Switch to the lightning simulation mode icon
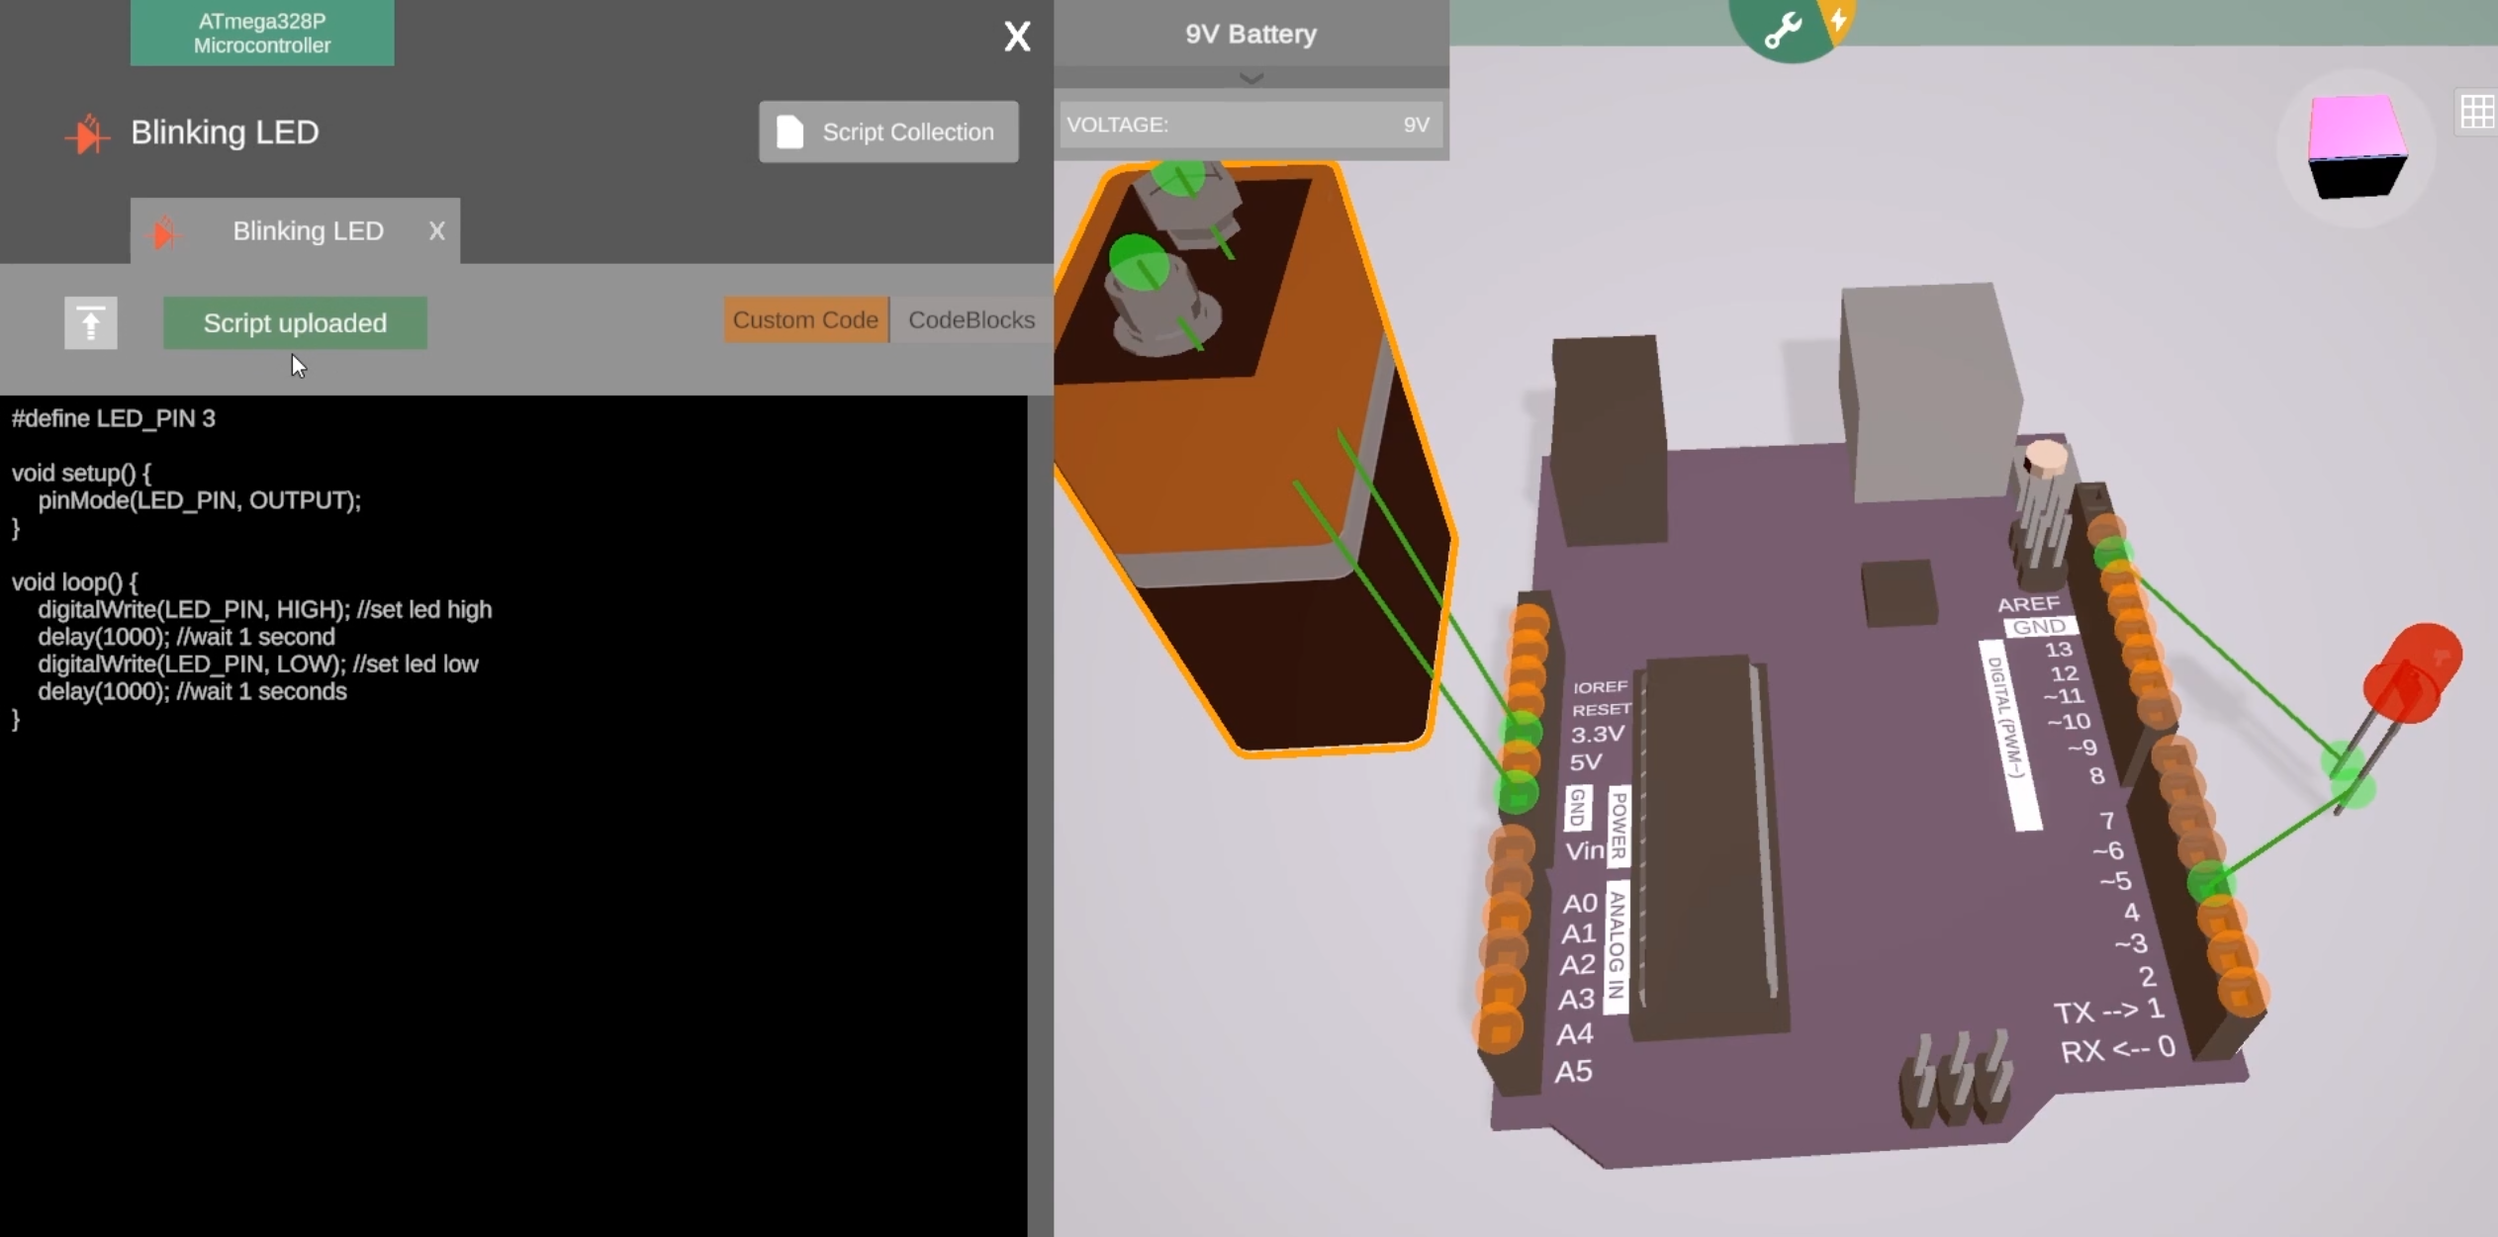The image size is (2498, 1237). click(x=1838, y=20)
